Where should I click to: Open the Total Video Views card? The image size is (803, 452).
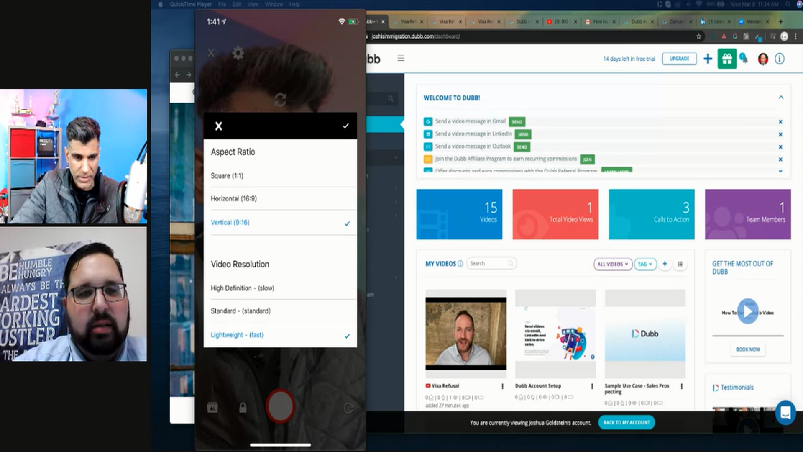pyautogui.click(x=555, y=214)
